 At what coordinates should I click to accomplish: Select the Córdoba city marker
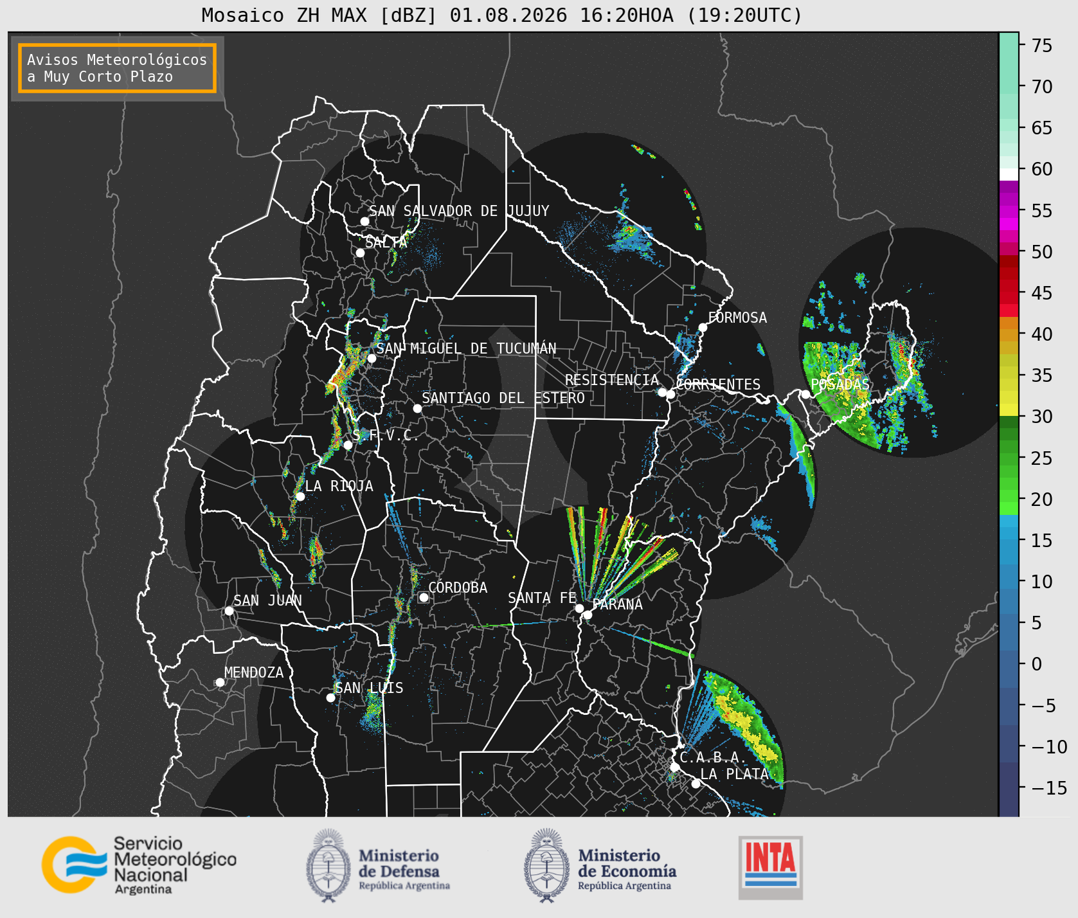[424, 597]
